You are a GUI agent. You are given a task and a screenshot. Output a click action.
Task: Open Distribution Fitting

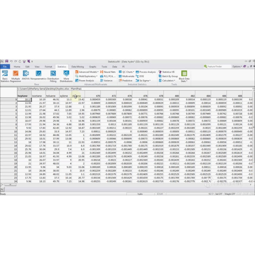pos(53,76)
